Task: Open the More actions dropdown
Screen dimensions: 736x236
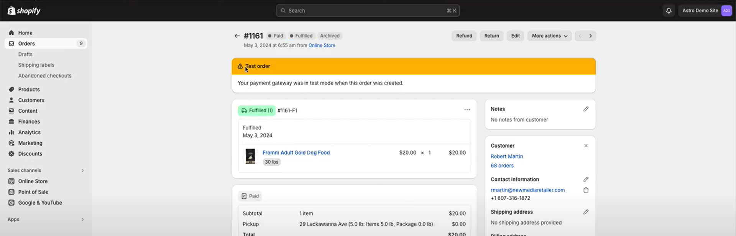Action: coord(549,36)
